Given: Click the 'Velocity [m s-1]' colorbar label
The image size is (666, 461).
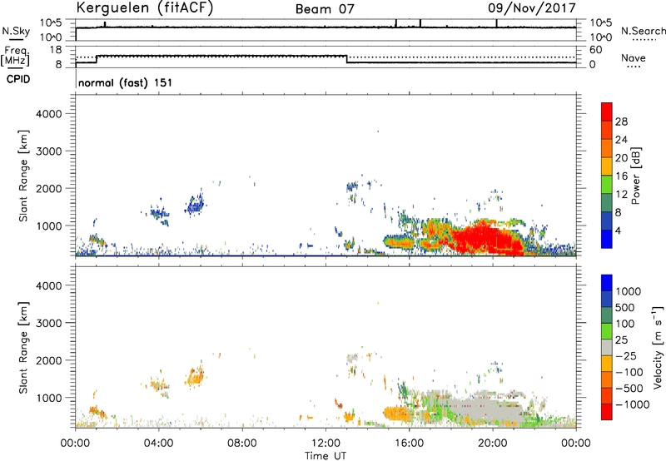Looking at the screenshot, I should [658, 347].
